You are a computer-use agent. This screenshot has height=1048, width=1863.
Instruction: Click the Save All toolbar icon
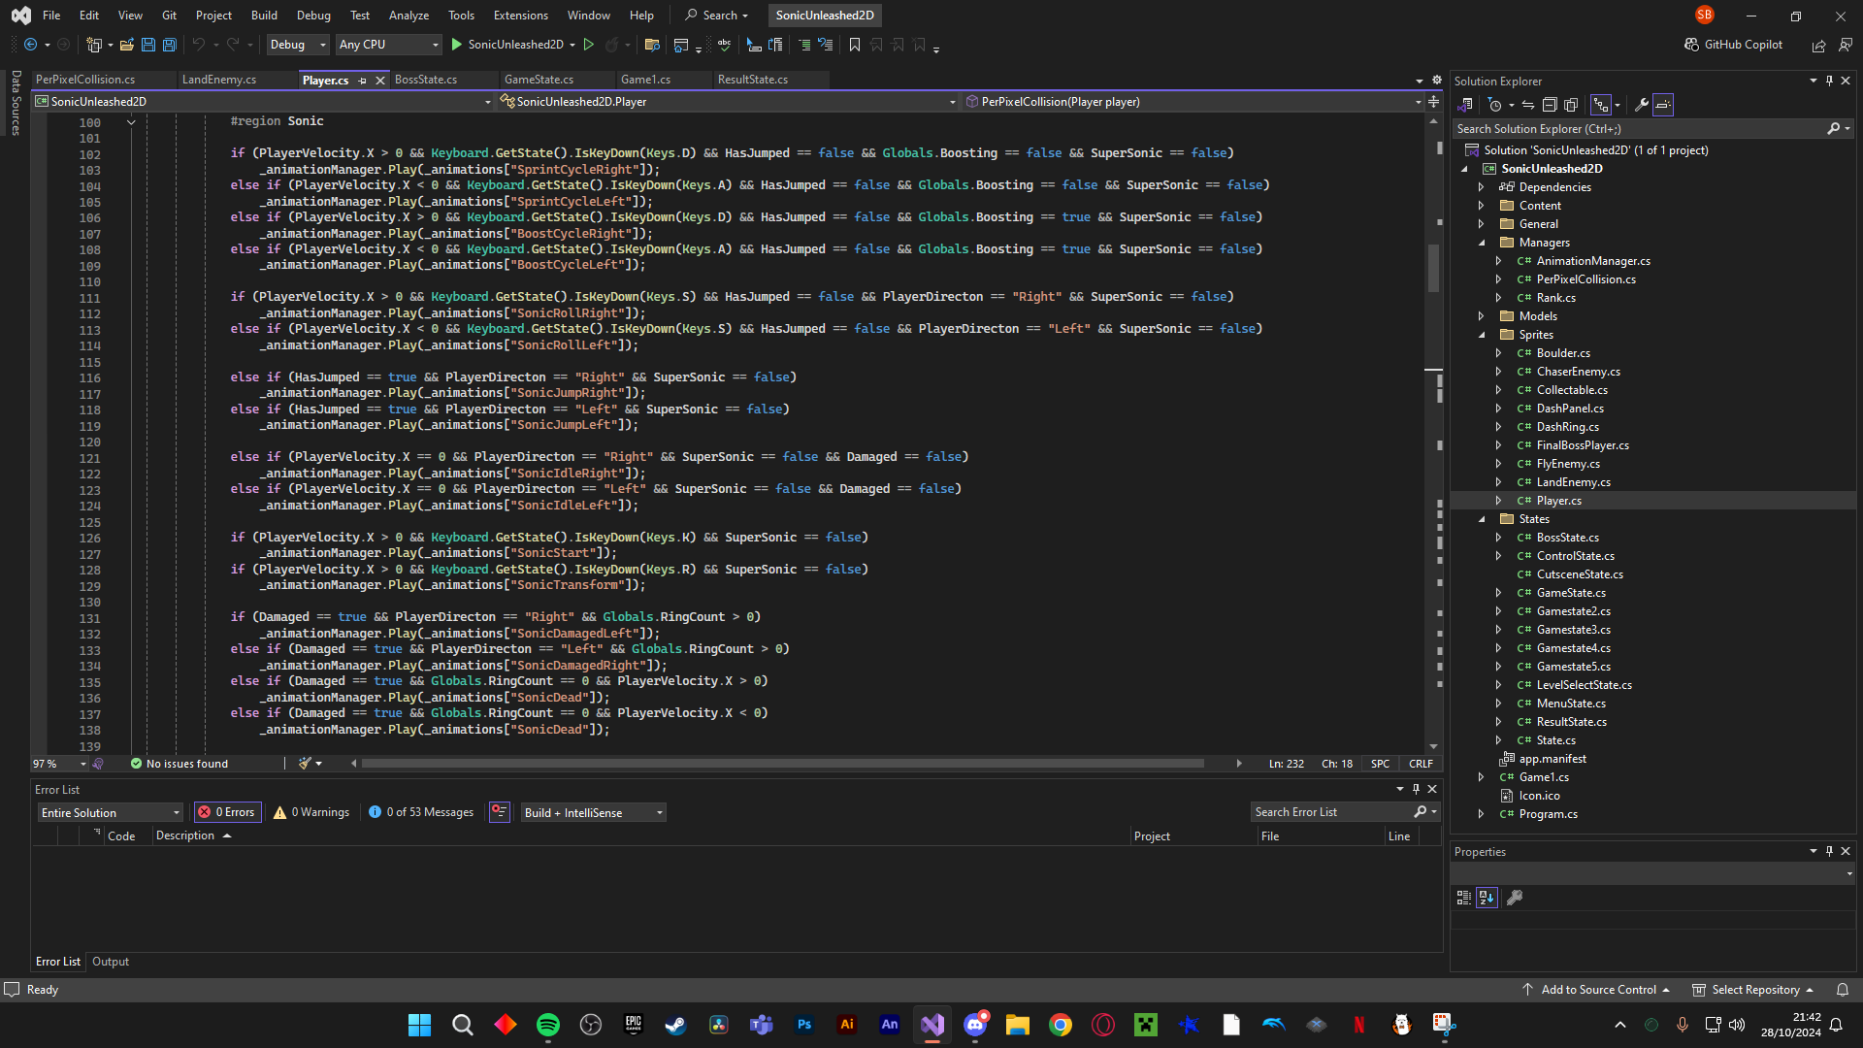click(170, 45)
